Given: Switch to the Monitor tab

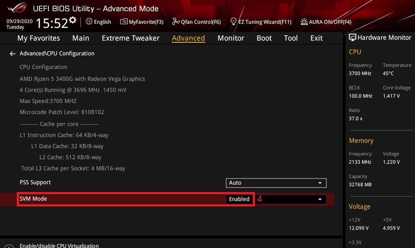Looking at the screenshot, I should point(231,38).
